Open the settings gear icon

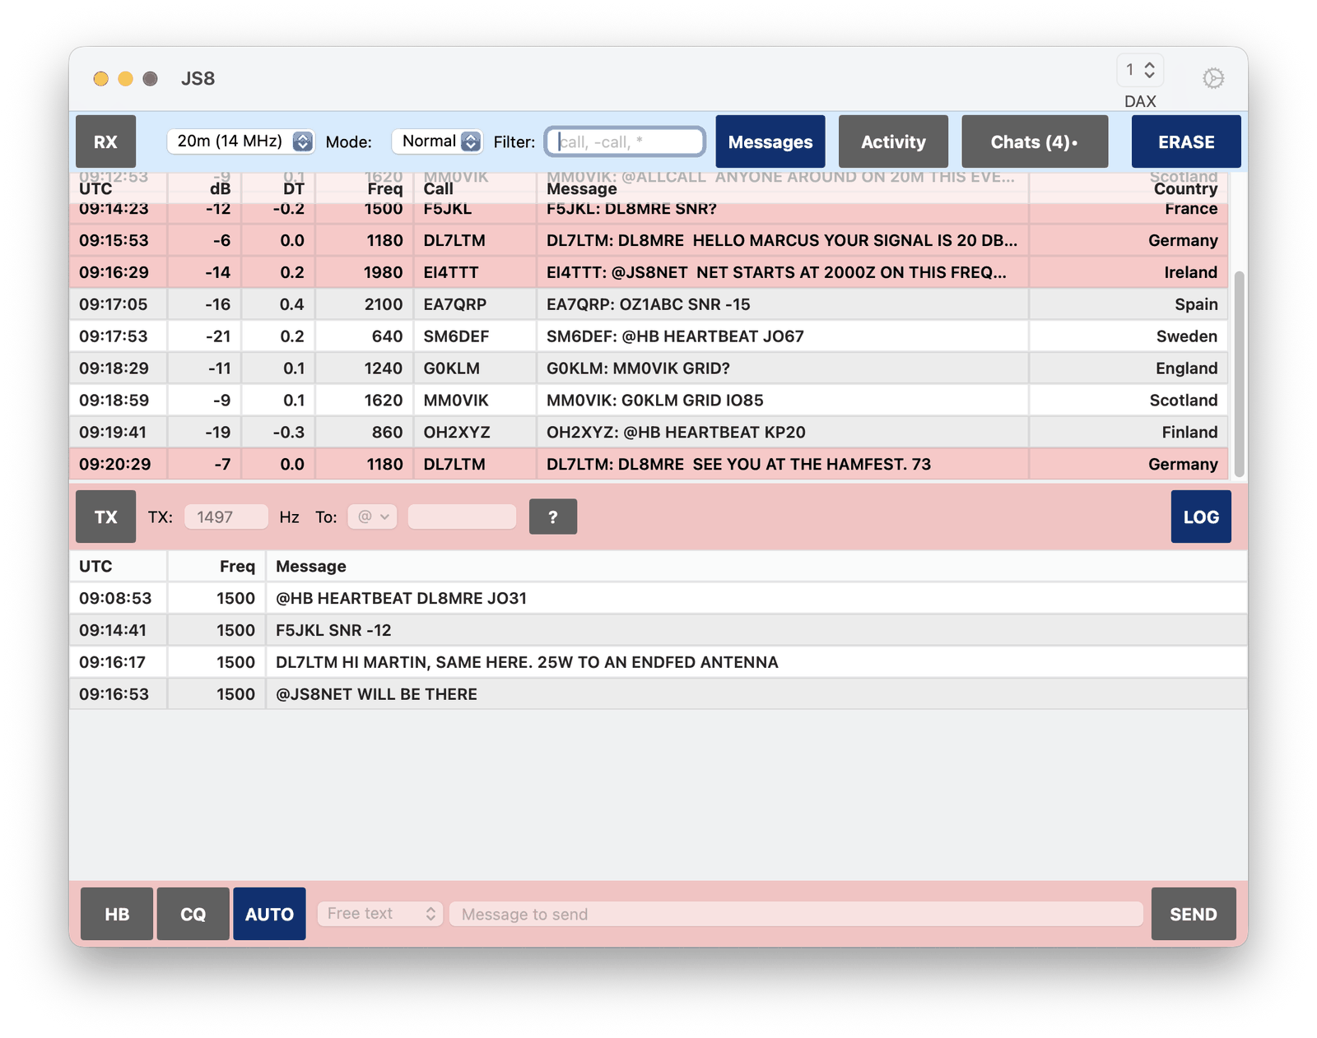pos(1212,78)
